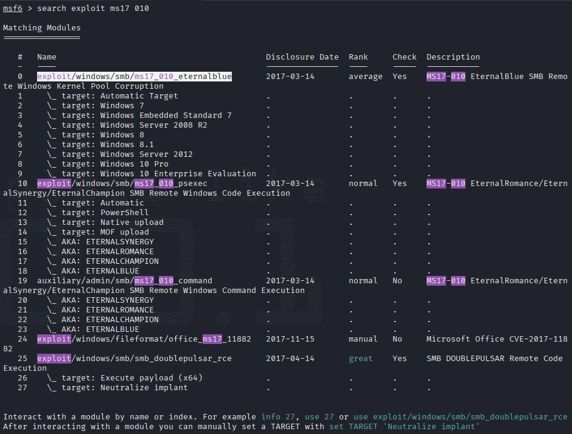Viewport: 572px width, 434px height.
Task: Click the 'manual' rank value
Action: pos(363,339)
